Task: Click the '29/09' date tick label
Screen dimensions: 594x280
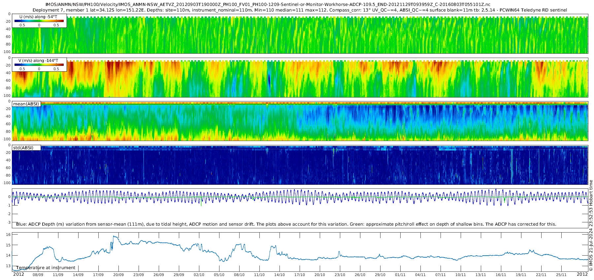Action: pos(179,275)
